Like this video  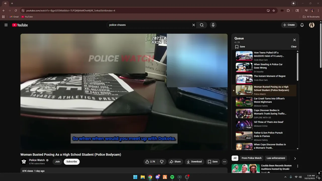pos(150,162)
